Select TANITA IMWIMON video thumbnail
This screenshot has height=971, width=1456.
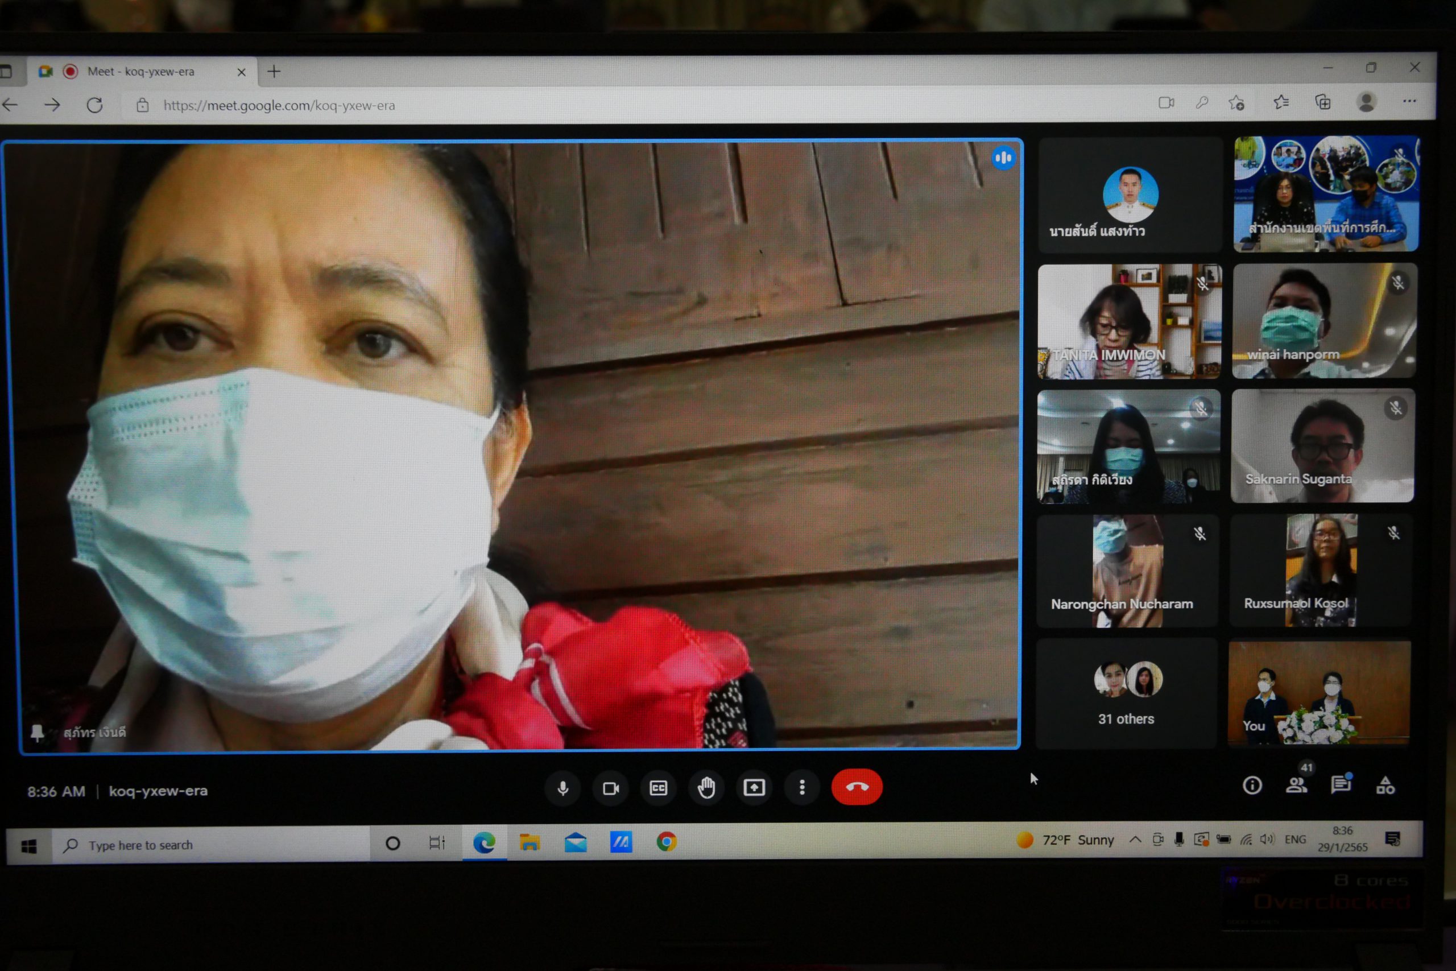(1129, 321)
